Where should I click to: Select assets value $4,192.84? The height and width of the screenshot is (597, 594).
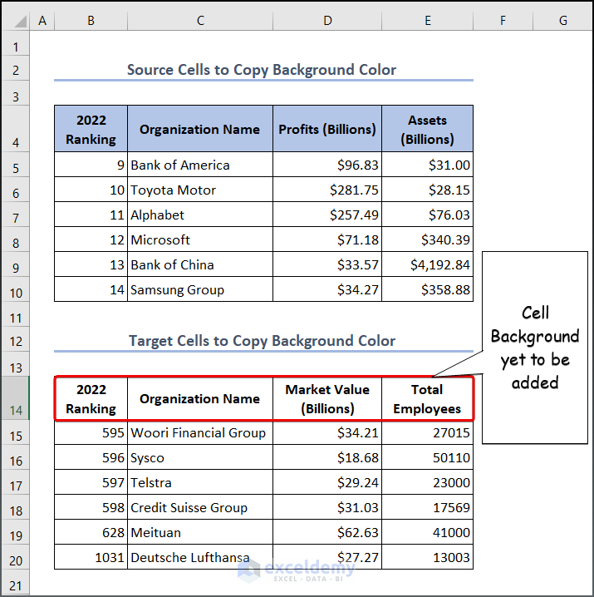427,264
